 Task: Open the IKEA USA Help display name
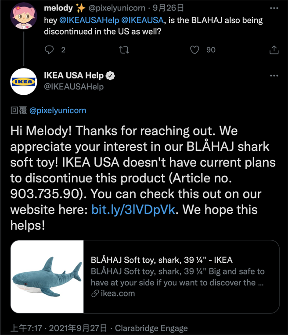click(x=74, y=76)
